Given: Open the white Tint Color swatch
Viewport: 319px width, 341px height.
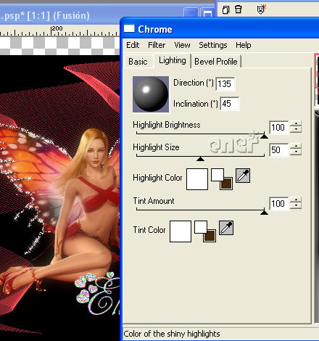Looking at the screenshot, I should point(181,231).
